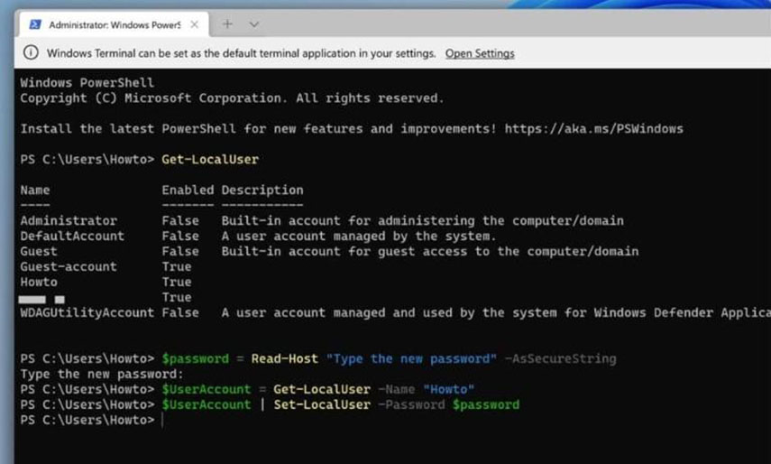Open Settings link in the notification bar

point(480,53)
